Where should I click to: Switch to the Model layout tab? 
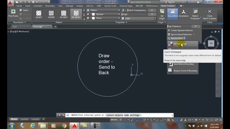[x=14, y=119]
